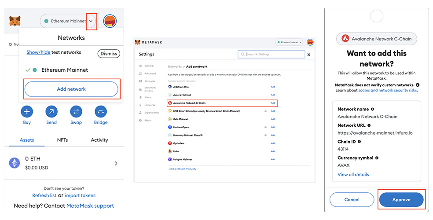Viewport: 433px width, 220px height.
Task: Open Networks settings section in sidebar
Action: point(147,105)
